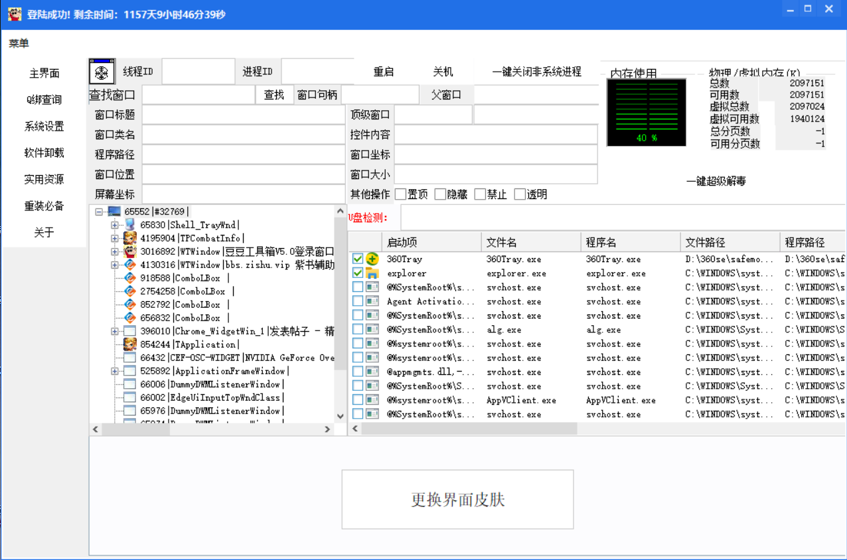The height and width of the screenshot is (560, 847).
Task: Open the 关于 tab
Action: pos(44,232)
